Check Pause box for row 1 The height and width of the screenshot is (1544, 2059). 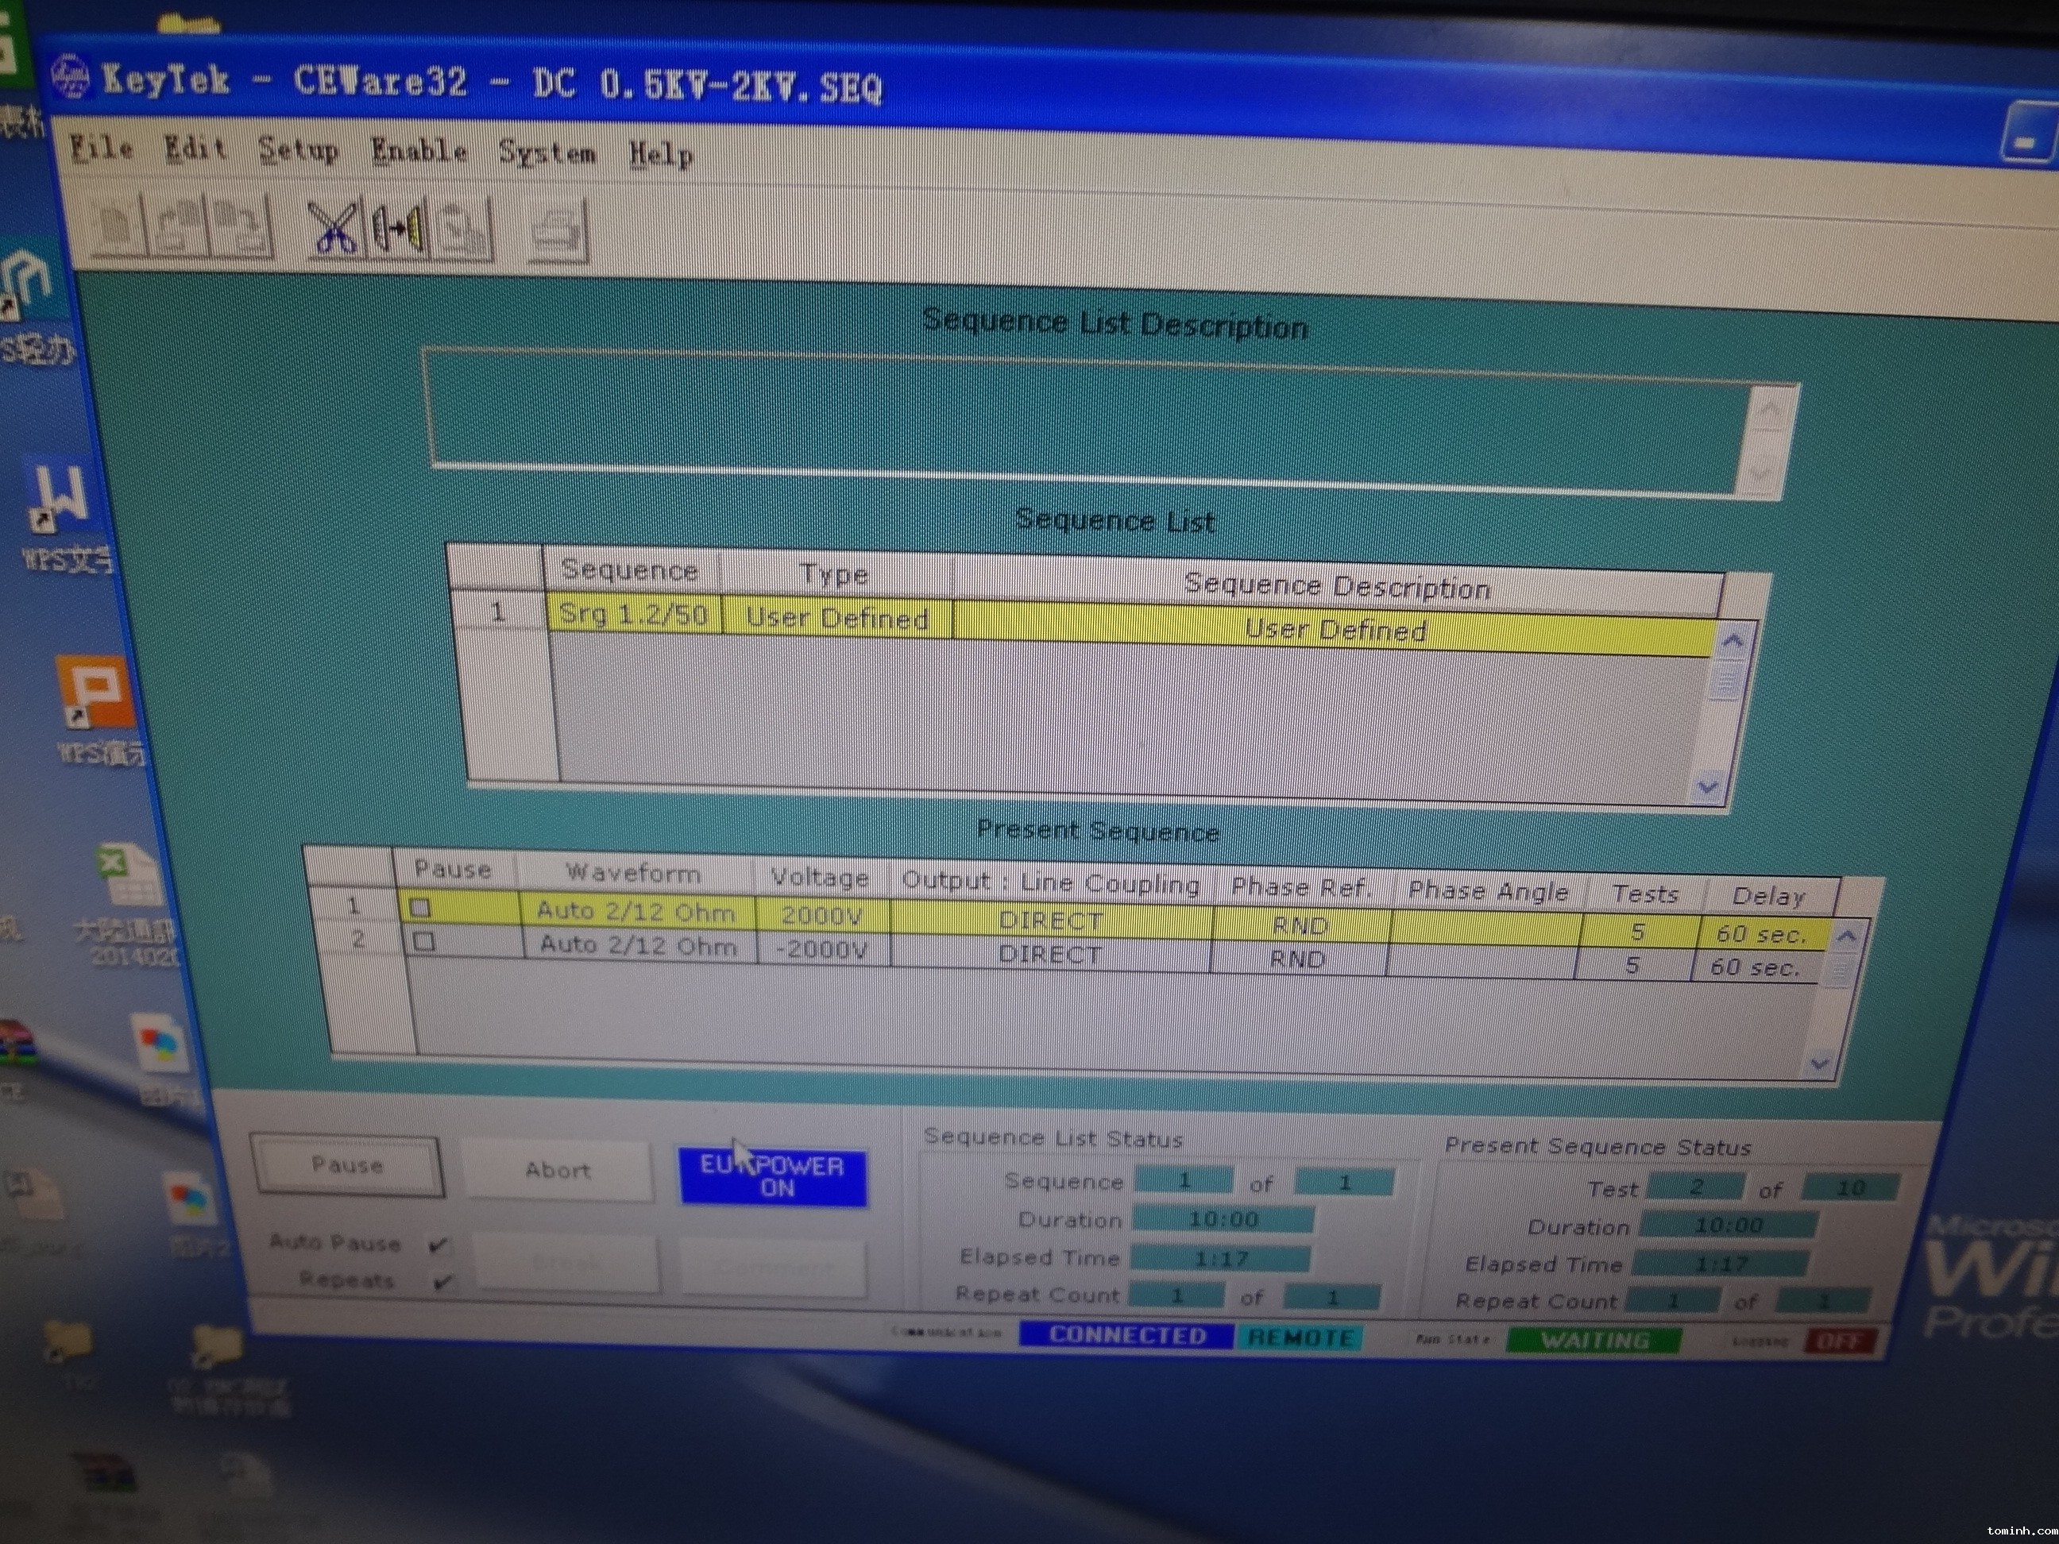coord(421,907)
